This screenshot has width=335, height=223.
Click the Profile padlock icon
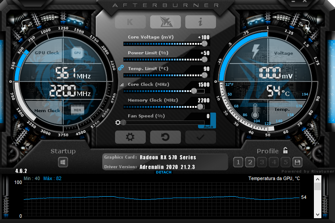point(285,151)
